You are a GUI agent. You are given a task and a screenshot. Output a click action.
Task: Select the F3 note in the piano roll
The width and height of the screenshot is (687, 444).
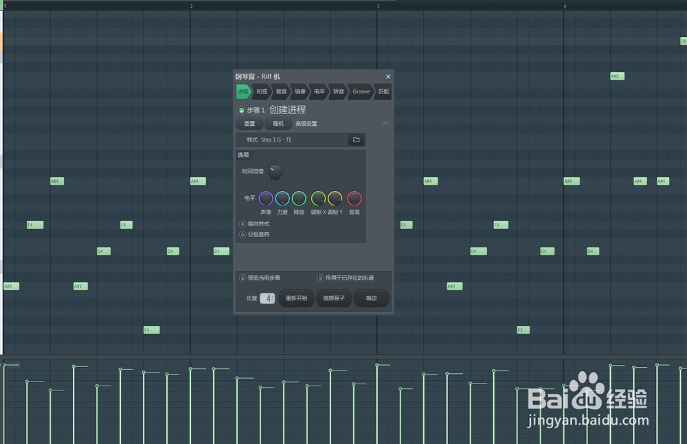click(151, 330)
